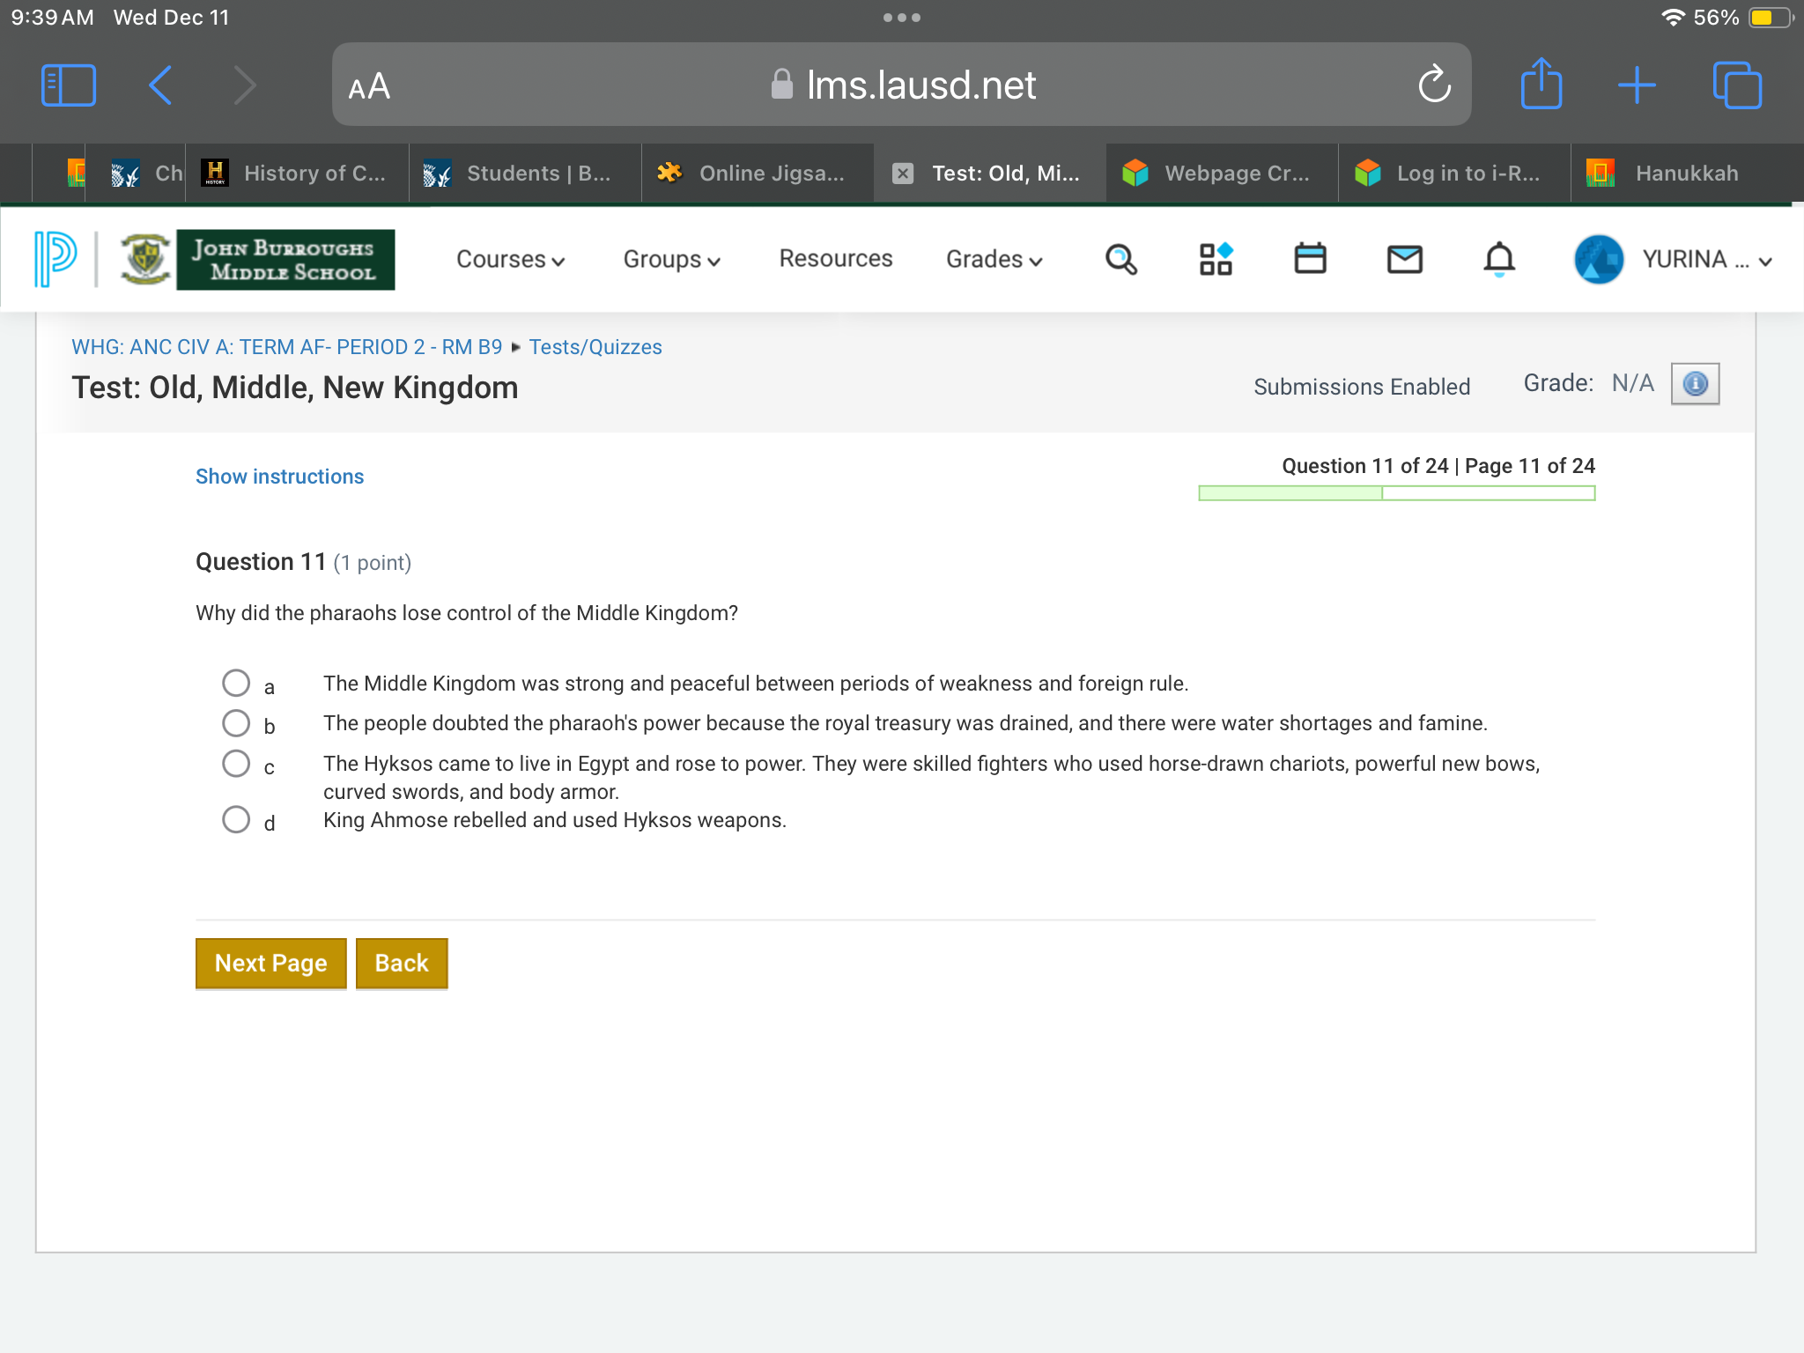Open the AA reader text options

coord(369,86)
